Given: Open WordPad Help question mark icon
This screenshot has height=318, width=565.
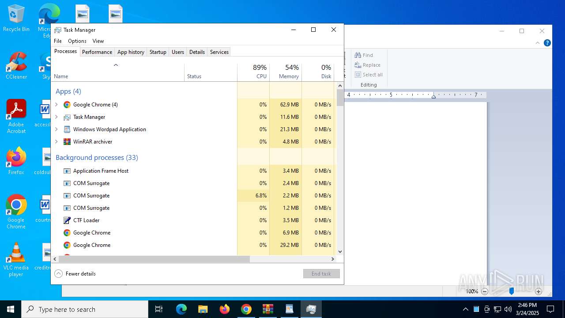Looking at the screenshot, I should tap(547, 43).
